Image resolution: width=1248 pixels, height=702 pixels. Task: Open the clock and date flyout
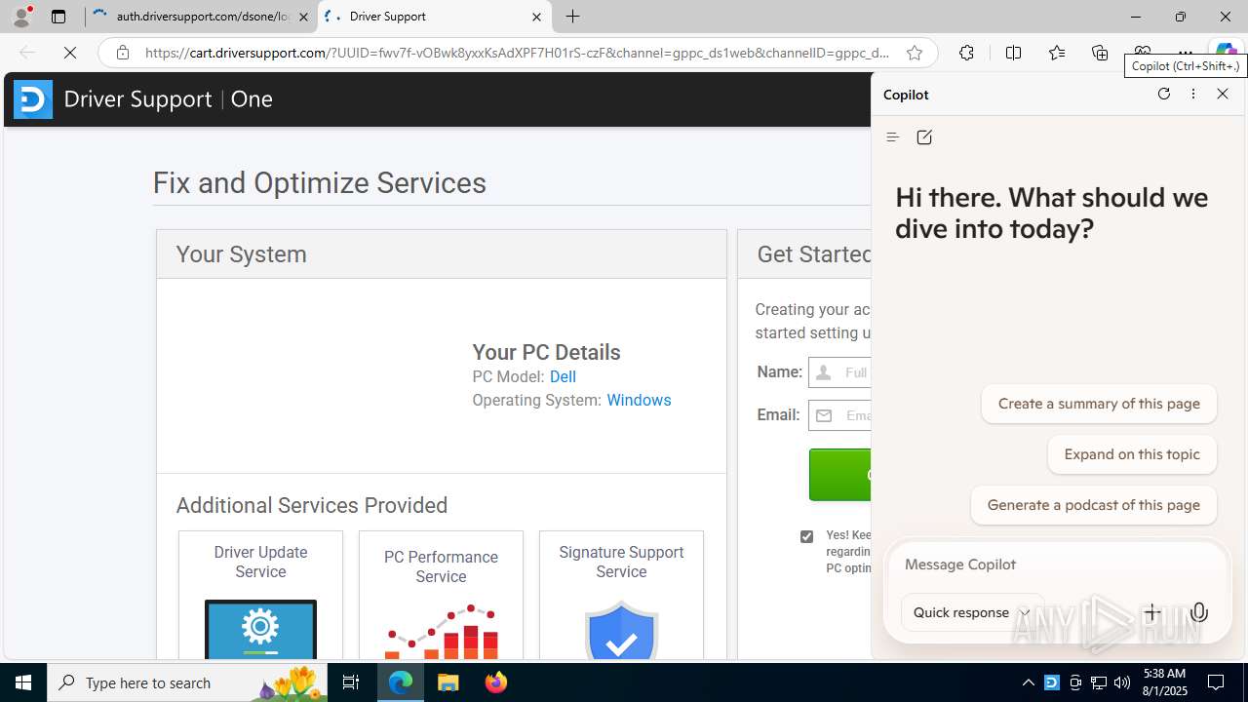coord(1164,682)
